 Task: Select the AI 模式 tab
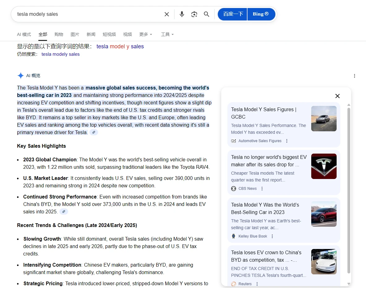tap(24, 34)
